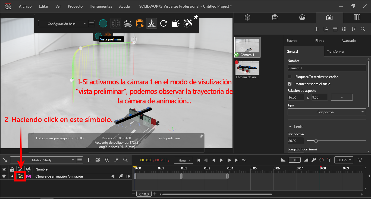Collapse the Lente section
This screenshot has width=371, height=199.
[290, 127]
